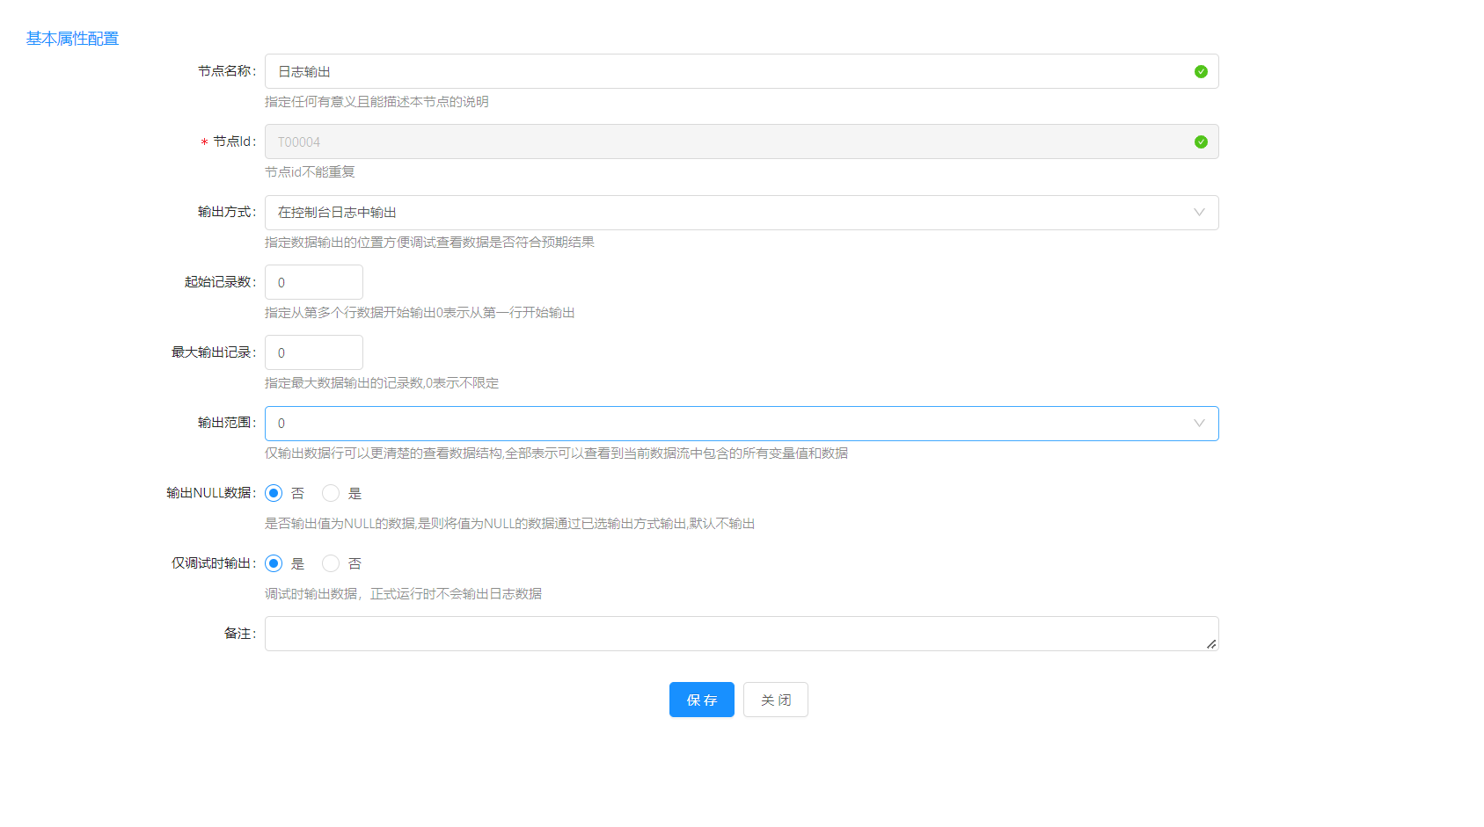Choose 否 for 仅调试时输出
Image resolution: width=1484 pixels, height=827 pixels.
click(331, 563)
